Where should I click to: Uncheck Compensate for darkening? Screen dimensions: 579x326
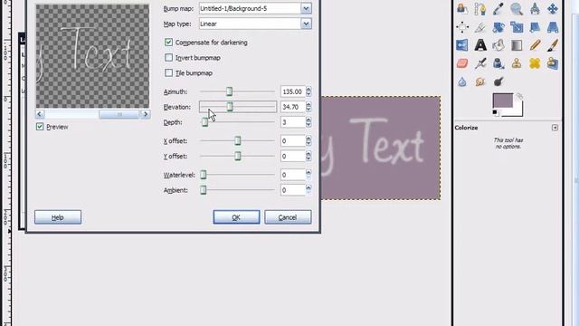click(169, 43)
